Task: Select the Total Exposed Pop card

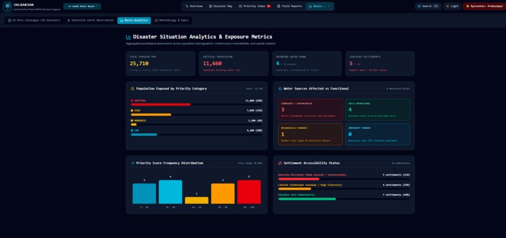Action: click(x=160, y=63)
